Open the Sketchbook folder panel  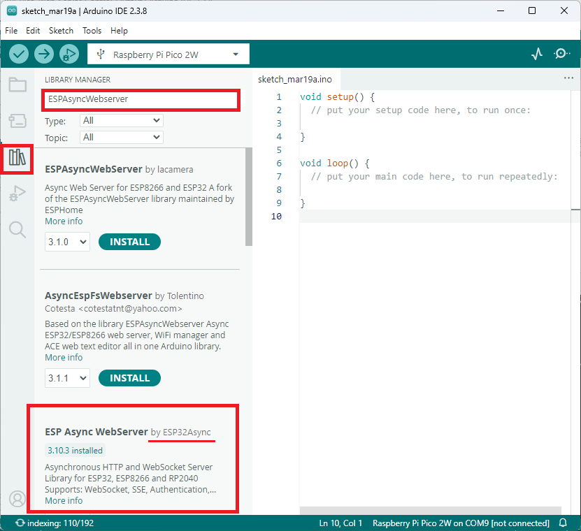[x=17, y=85]
